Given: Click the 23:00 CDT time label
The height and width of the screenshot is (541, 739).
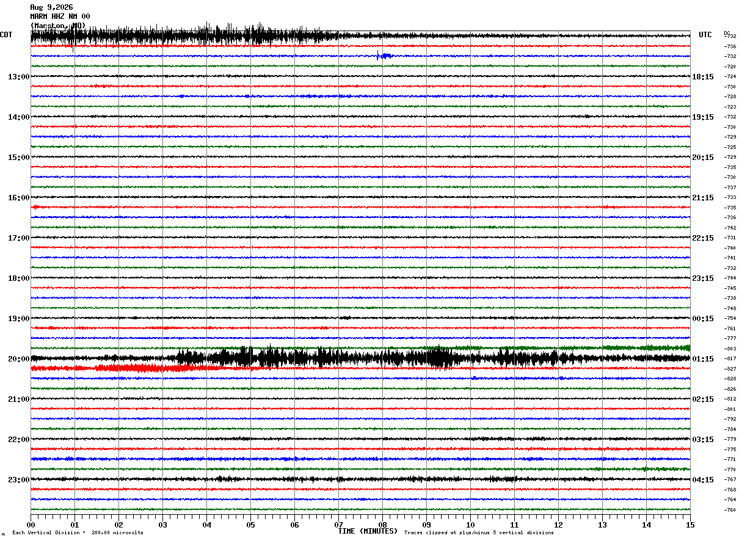Looking at the screenshot, I should click(18, 480).
